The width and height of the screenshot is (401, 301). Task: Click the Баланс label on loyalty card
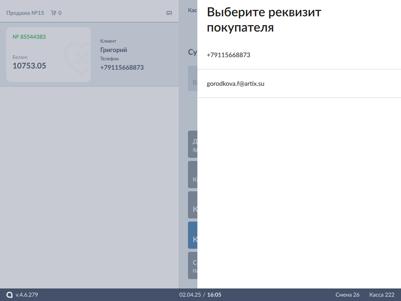20,57
